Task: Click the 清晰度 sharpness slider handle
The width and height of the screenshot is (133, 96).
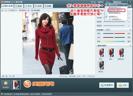Action: 114,26
